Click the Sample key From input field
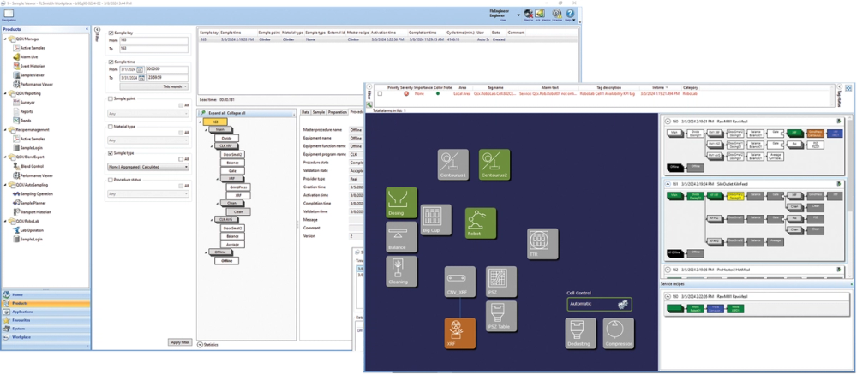 153,40
